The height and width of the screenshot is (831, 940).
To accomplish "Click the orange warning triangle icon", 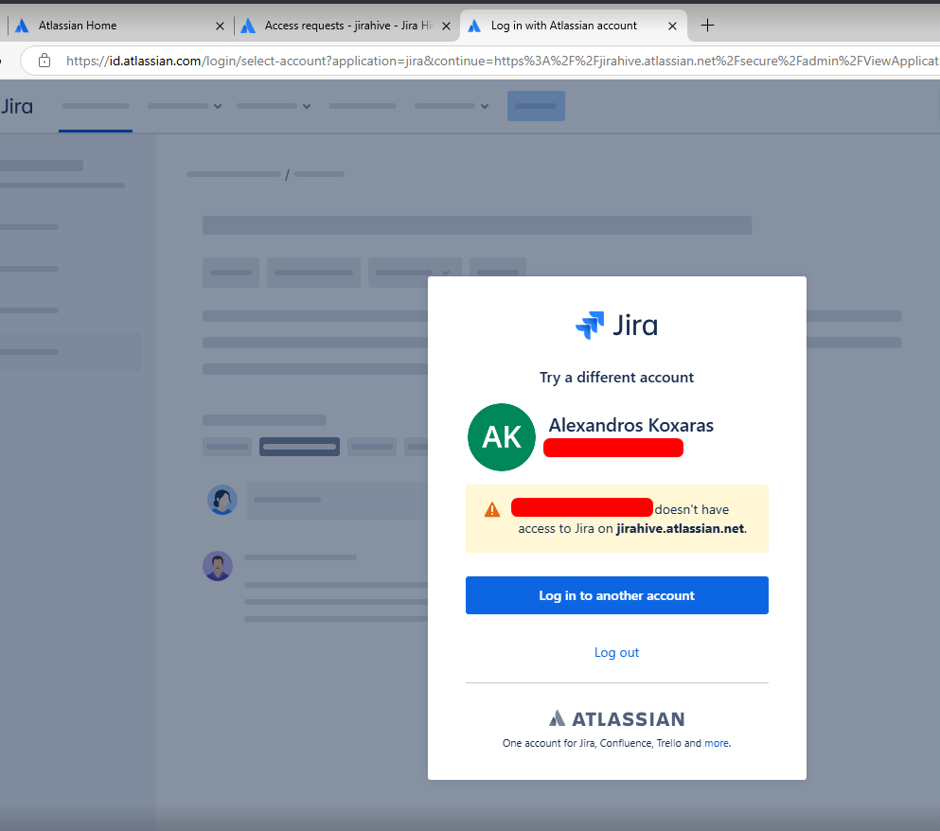I will [492, 509].
